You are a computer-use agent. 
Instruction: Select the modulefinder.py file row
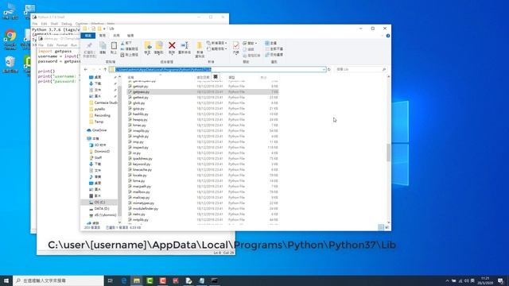click(x=203, y=208)
